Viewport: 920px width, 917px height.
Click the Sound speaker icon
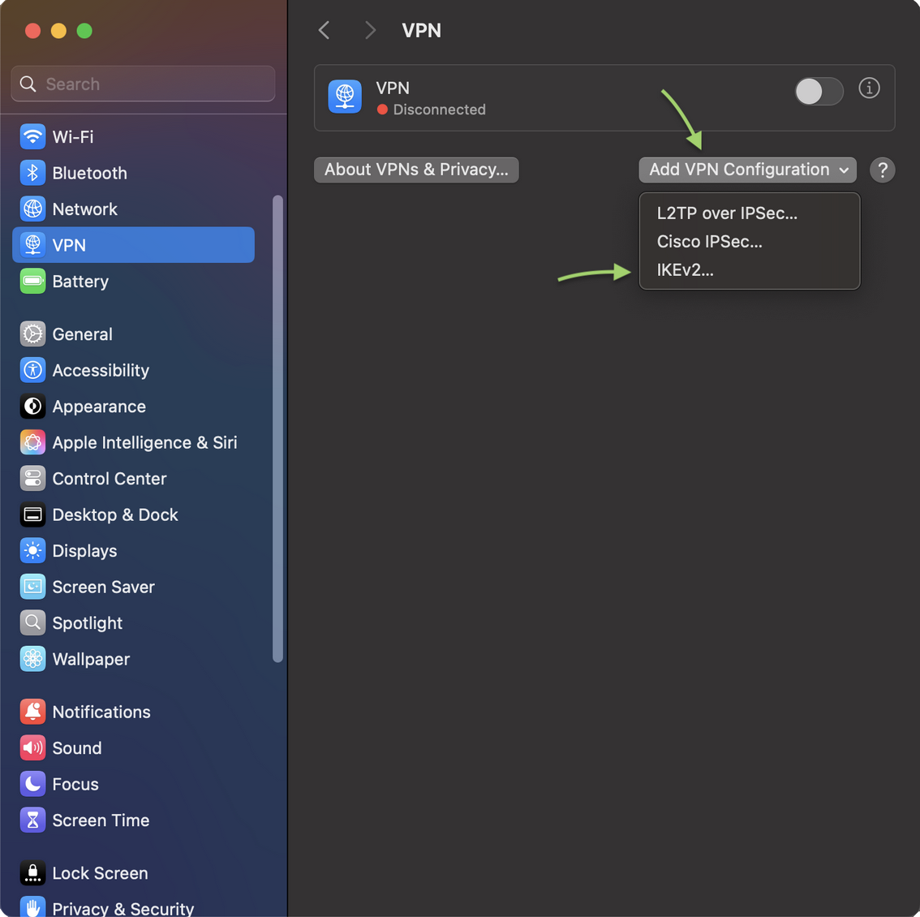pos(32,748)
